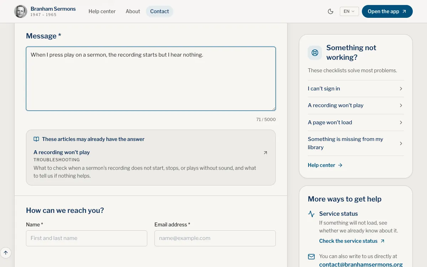The height and width of the screenshot is (267, 427).
Task: Toggle dark mode with the moon icon
Action: (x=331, y=11)
